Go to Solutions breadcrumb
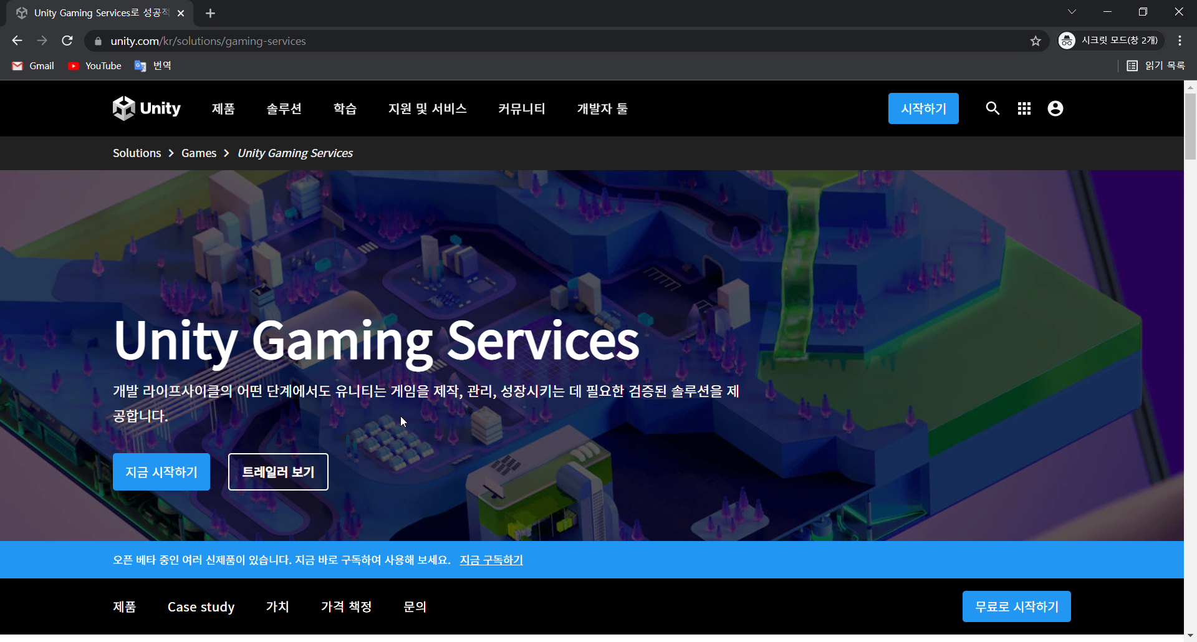Image resolution: width=1197 pixels, height=642 pixels. pos(137,153)
